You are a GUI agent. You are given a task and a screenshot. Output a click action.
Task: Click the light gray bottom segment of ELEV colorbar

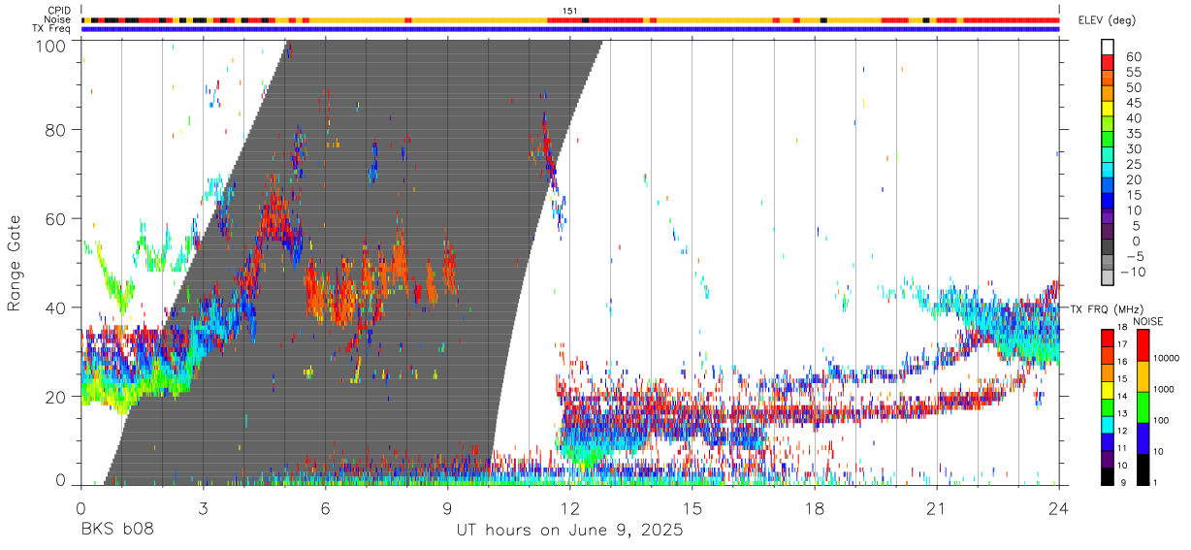coord(1107,278)
